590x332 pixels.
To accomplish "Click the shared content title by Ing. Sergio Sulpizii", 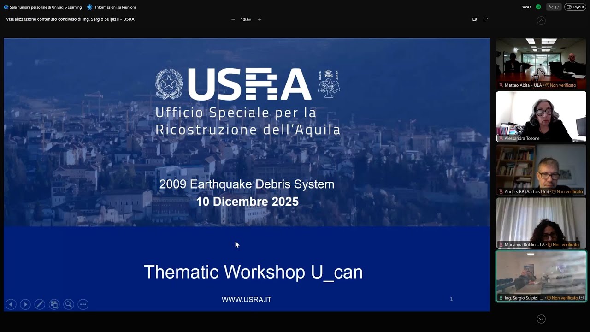I will click(70, 19).
